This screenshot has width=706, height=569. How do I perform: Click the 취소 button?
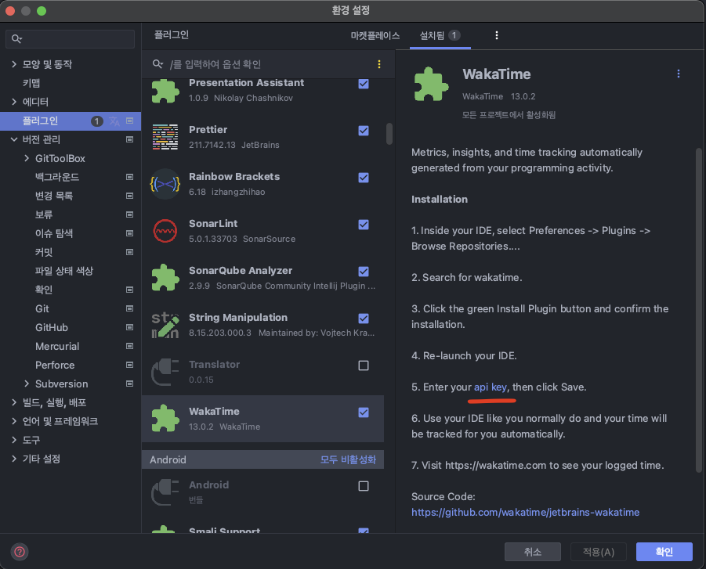533,552
